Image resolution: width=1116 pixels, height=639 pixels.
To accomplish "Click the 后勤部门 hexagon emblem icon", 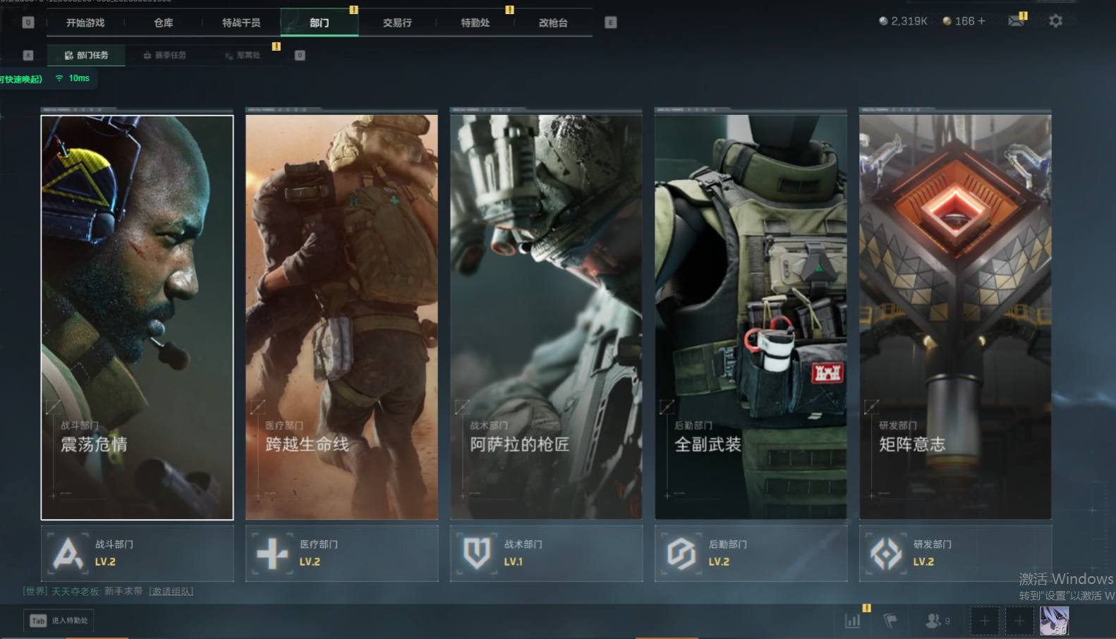I will (681, 554).
